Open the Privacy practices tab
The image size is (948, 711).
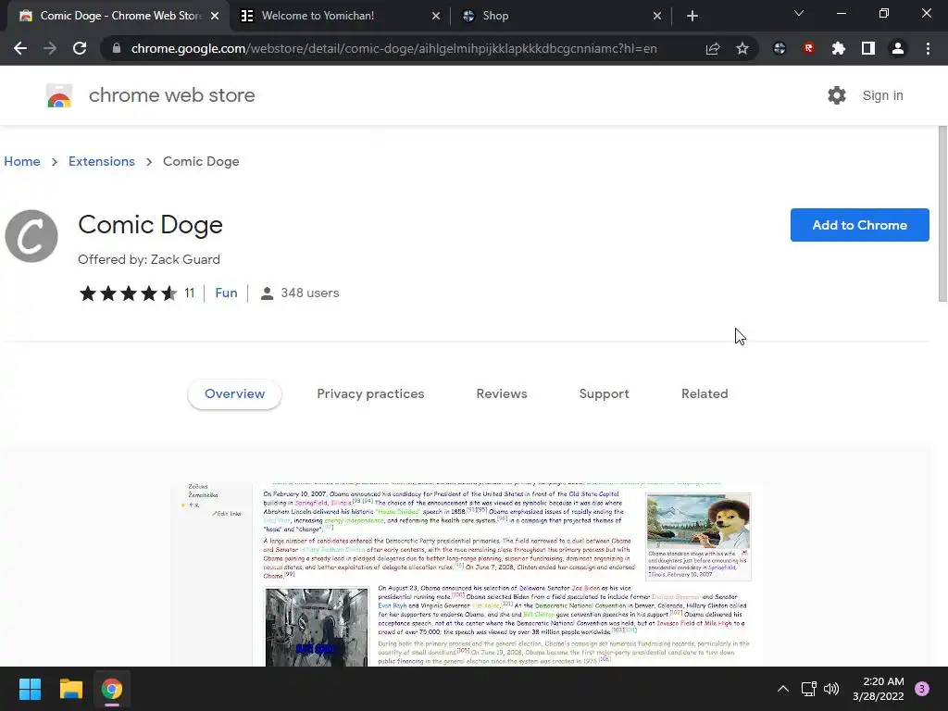(x=370, y=394)
